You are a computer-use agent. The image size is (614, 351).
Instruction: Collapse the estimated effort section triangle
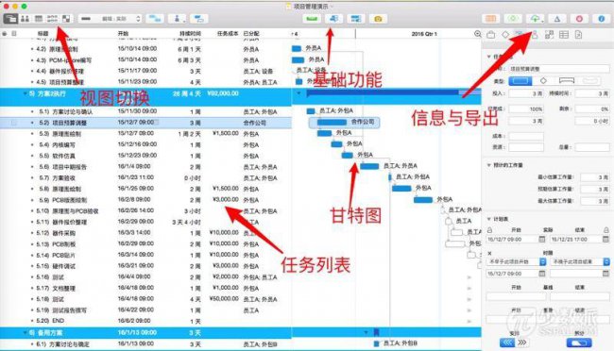pos(488,165)
